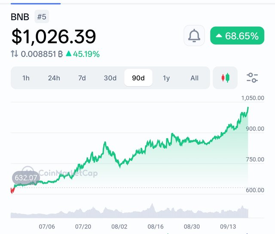Switch chart to 7d range
This screenshot has height=234, width=275.
tap(82, 78)
